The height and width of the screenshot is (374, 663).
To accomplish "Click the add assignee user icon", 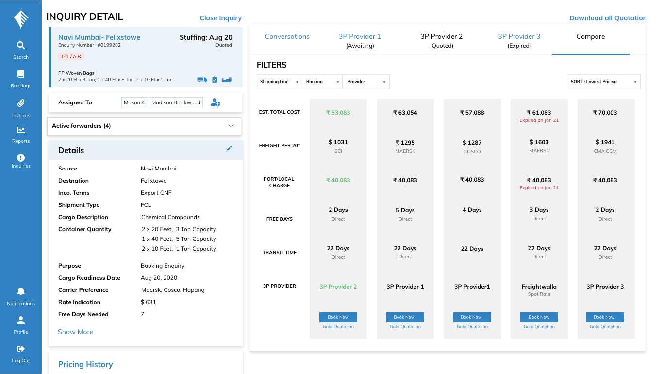I will (x=215, y=102).
